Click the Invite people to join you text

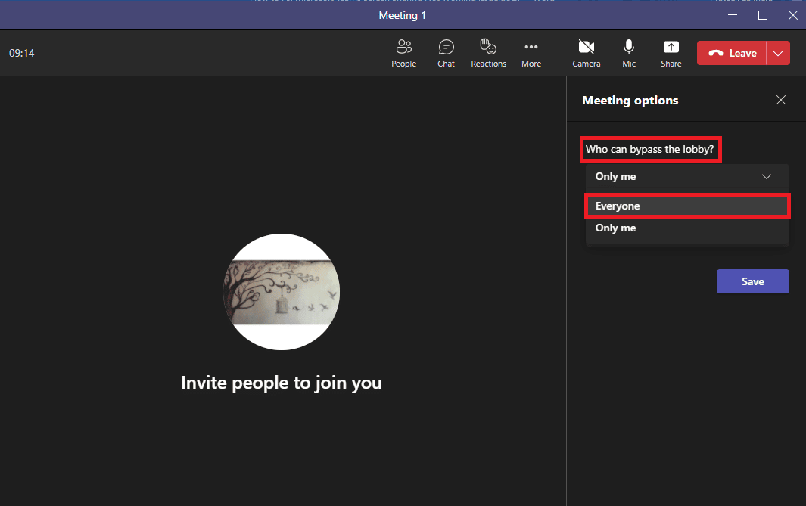click(x=282, y=383)
